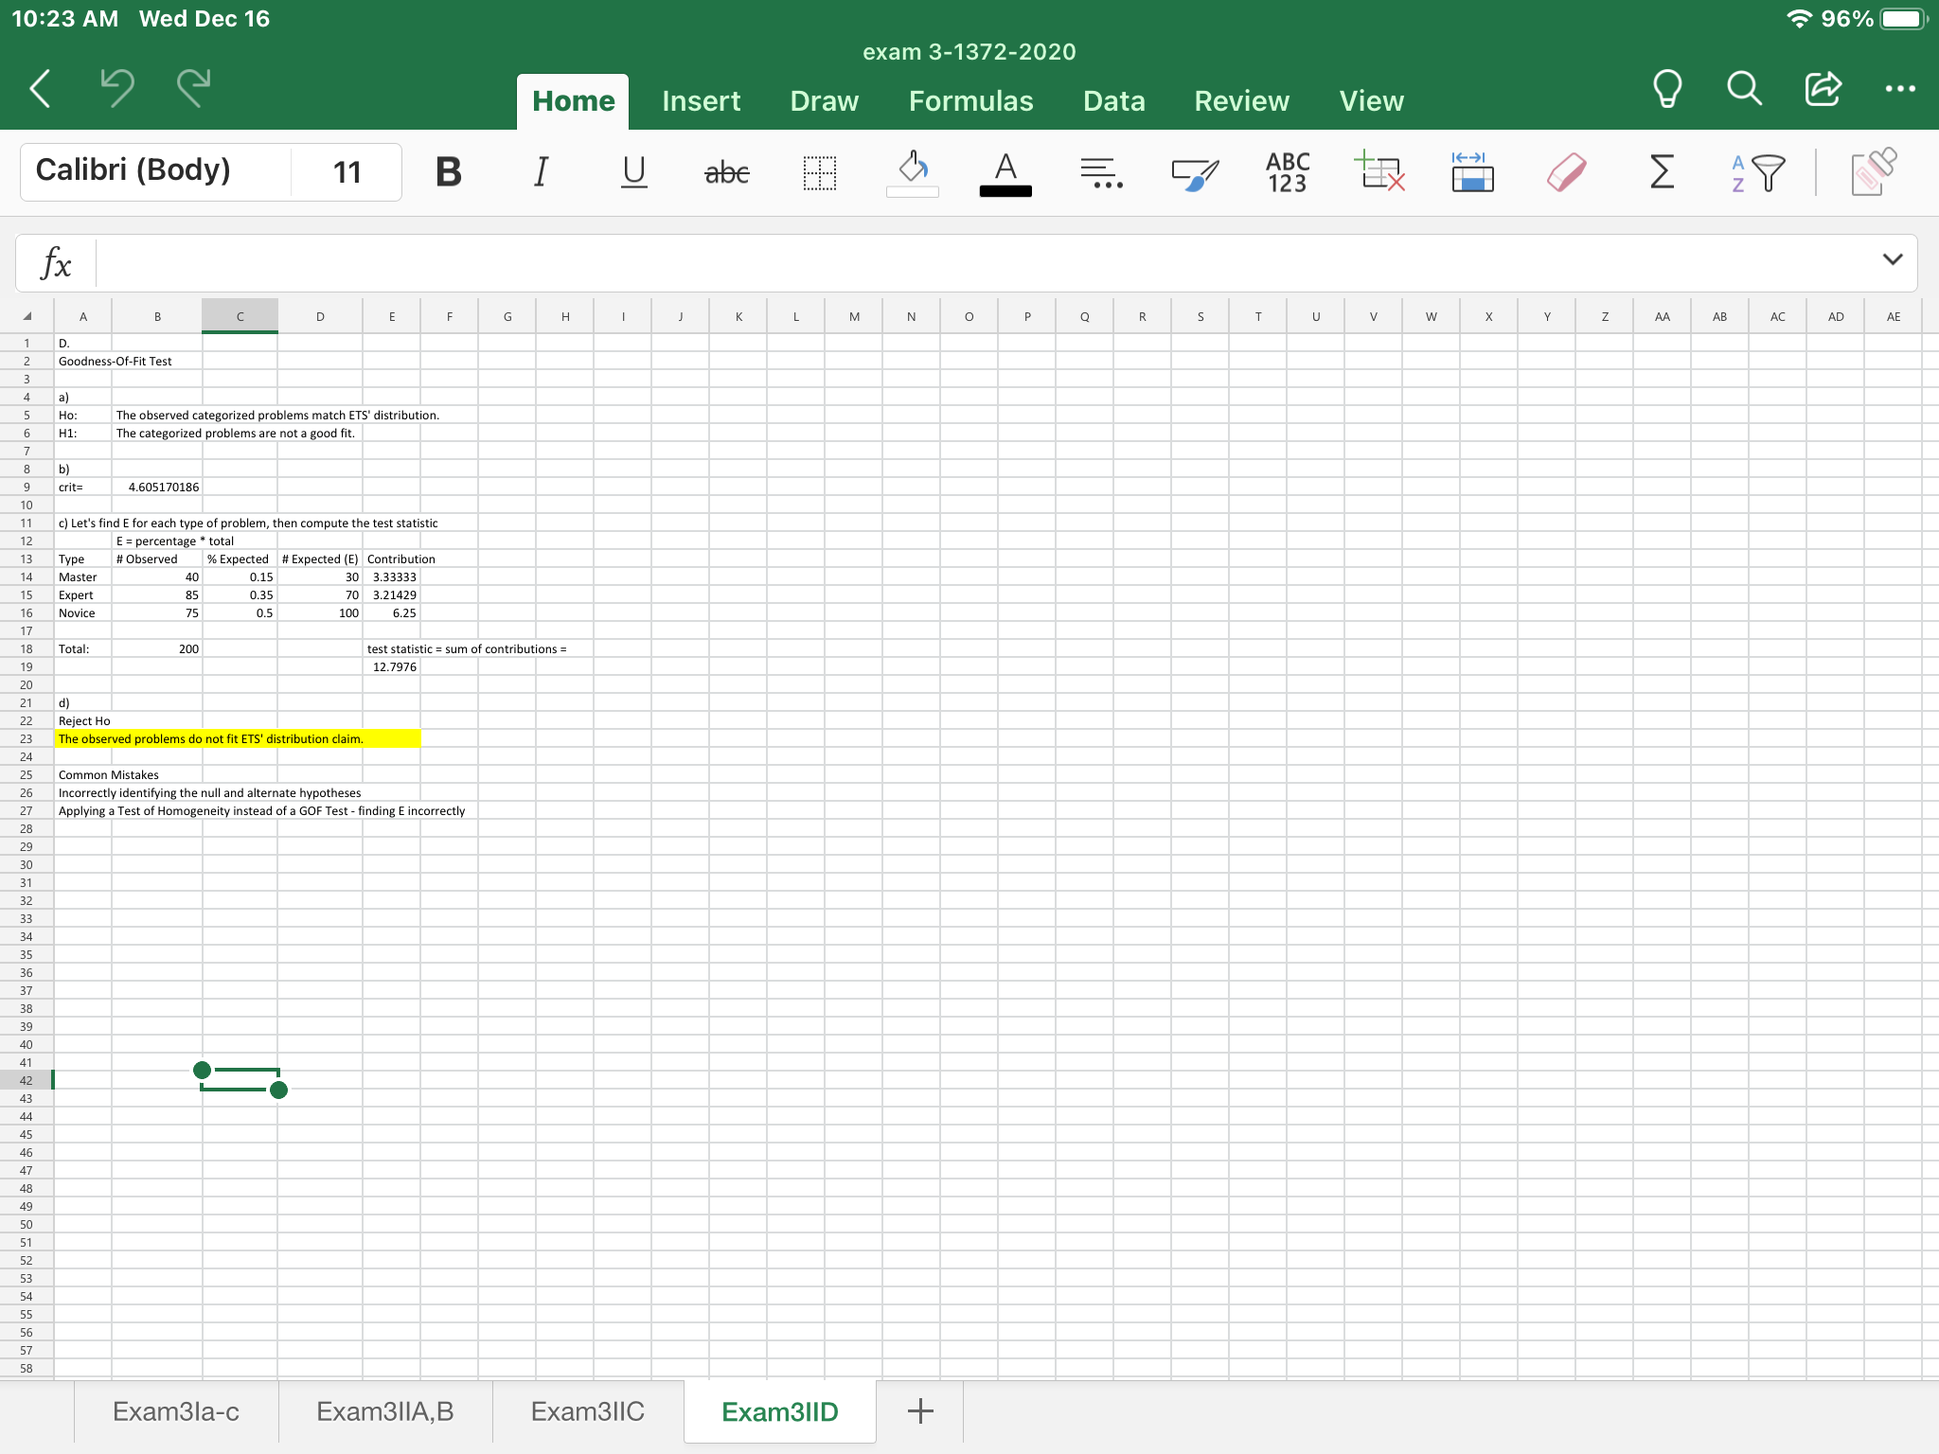Open the search magnifier

(x=1744, y=89)
